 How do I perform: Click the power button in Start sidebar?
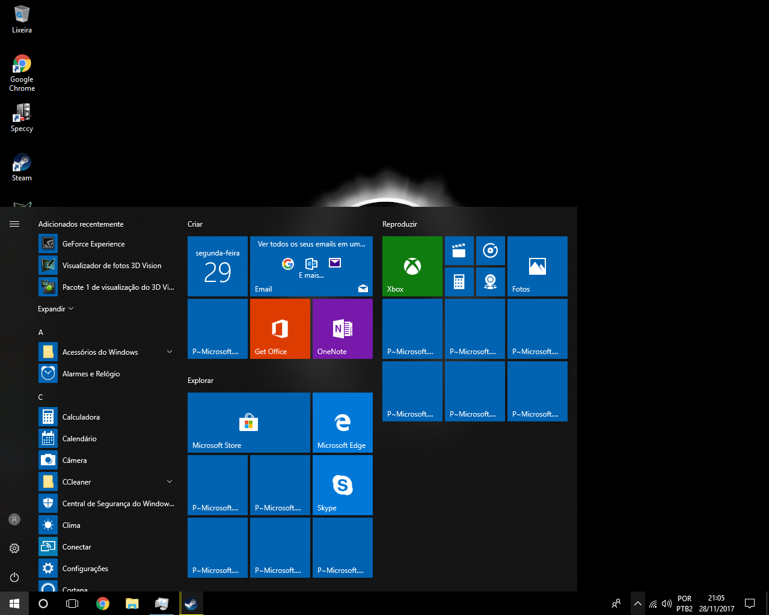click(x=14, y=577)
